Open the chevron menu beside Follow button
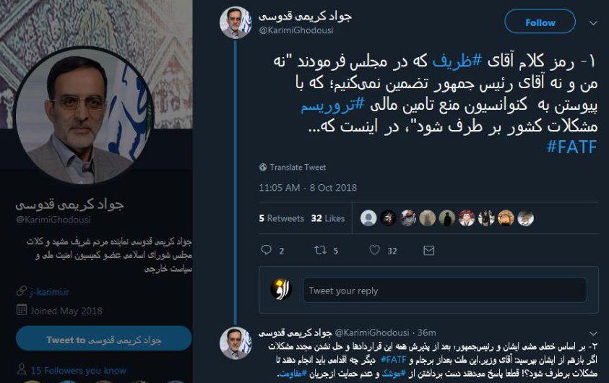Viewport: 609px width, 383px height. click(593, 23)
